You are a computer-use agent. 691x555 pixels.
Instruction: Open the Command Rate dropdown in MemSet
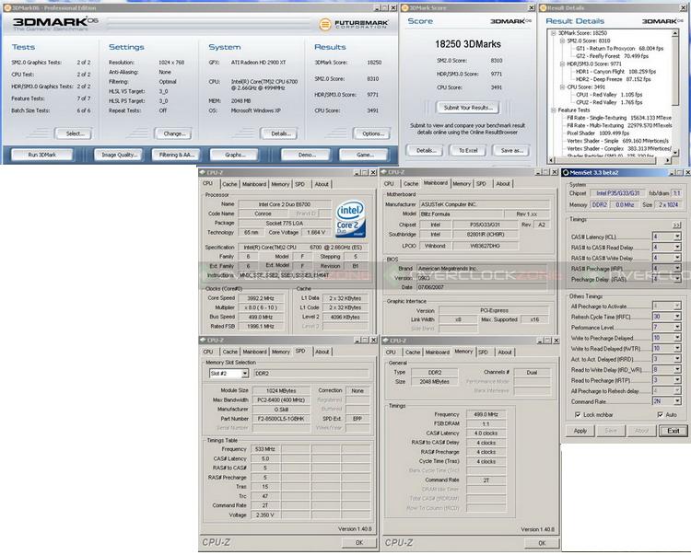click(x=677, y=401)
